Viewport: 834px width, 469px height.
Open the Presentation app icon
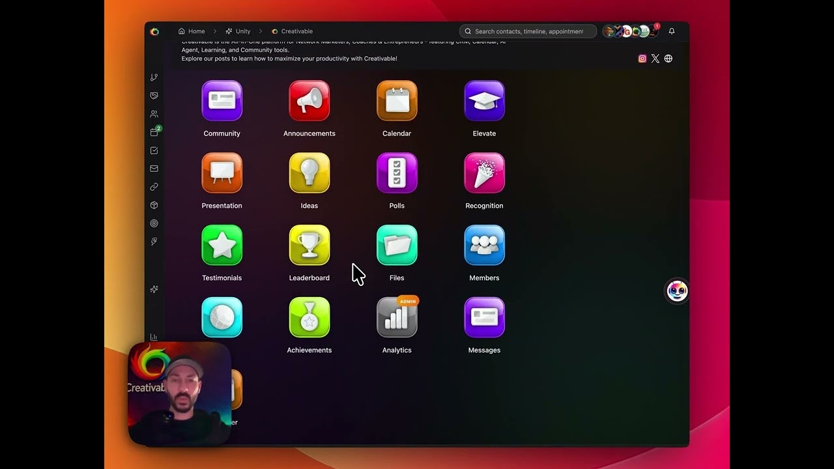(222, 173)
